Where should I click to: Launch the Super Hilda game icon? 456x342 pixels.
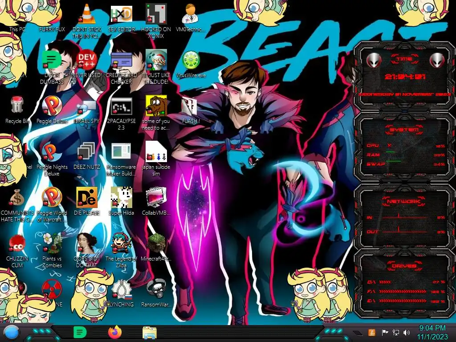point(121,197)
